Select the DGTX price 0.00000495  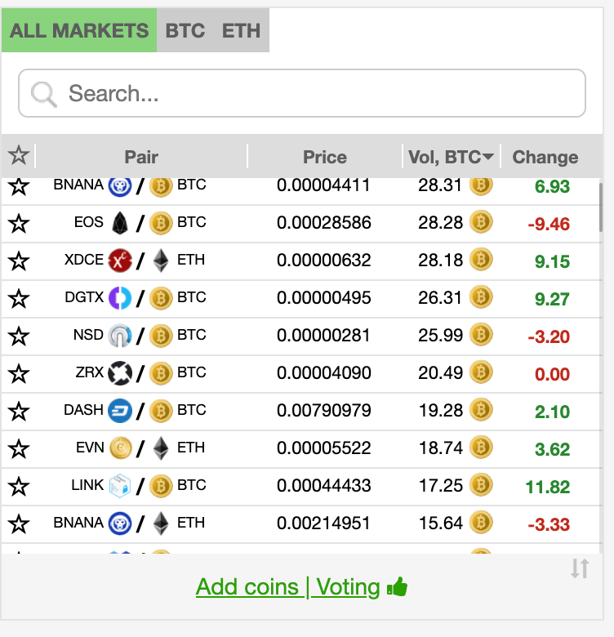[x=323, y=298]
